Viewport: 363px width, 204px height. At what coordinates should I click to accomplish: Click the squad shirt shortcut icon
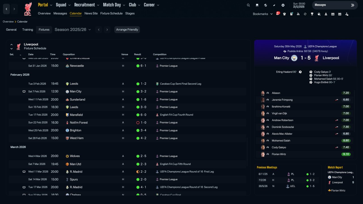pyautogui.click(x=284, y=14)
